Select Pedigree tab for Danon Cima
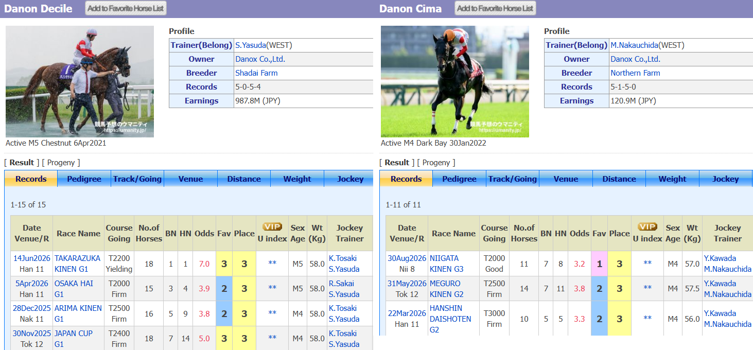The width and height of the screenshot is (753, 350). coord(459,179)
